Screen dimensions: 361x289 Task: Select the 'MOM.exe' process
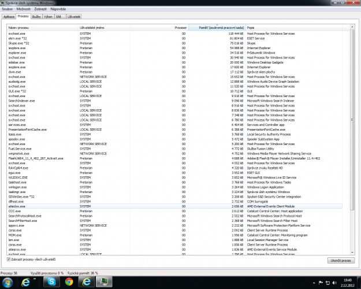point(174,235)
